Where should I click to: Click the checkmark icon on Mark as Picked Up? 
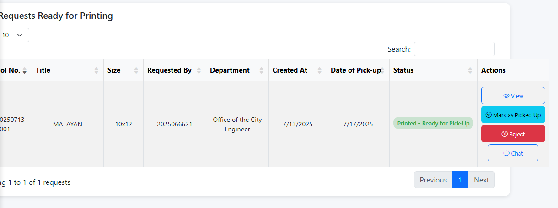coord(488,115)
